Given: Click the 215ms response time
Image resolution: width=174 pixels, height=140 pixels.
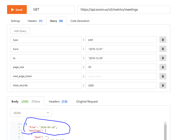Looking at the screenshot, I should point(36,102).
